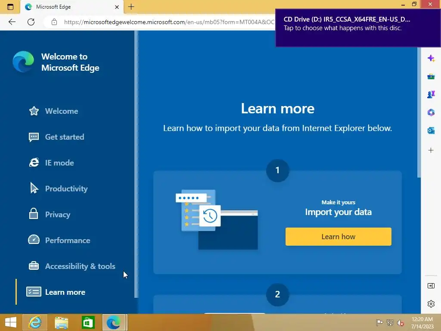Restore down the Edge window
441x331 pixels.
(414, 4)
